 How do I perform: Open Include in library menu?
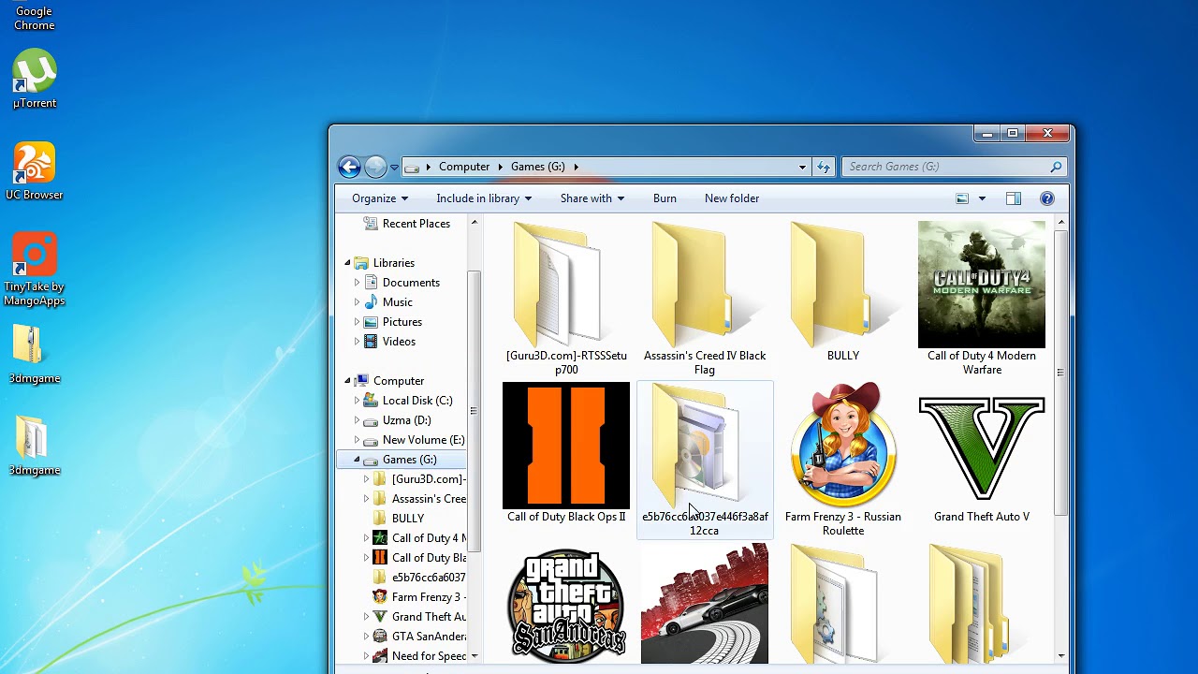point(484,198)
